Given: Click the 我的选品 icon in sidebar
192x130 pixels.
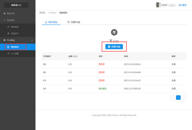Looking at the screenshot, I should [x=8, y=27].
